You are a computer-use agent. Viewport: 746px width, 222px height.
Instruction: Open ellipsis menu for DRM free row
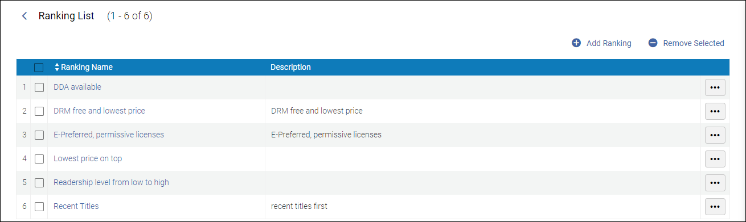715,111
